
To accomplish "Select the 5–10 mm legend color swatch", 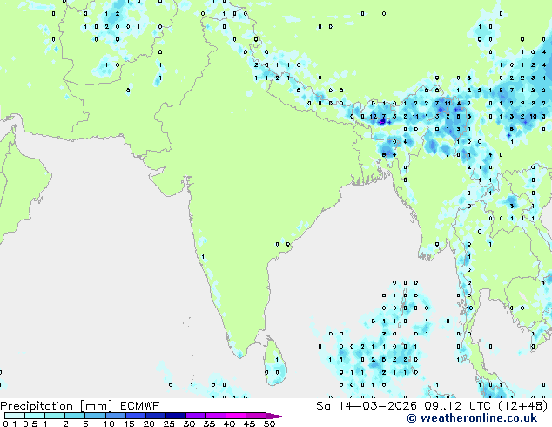I will 95,416.
